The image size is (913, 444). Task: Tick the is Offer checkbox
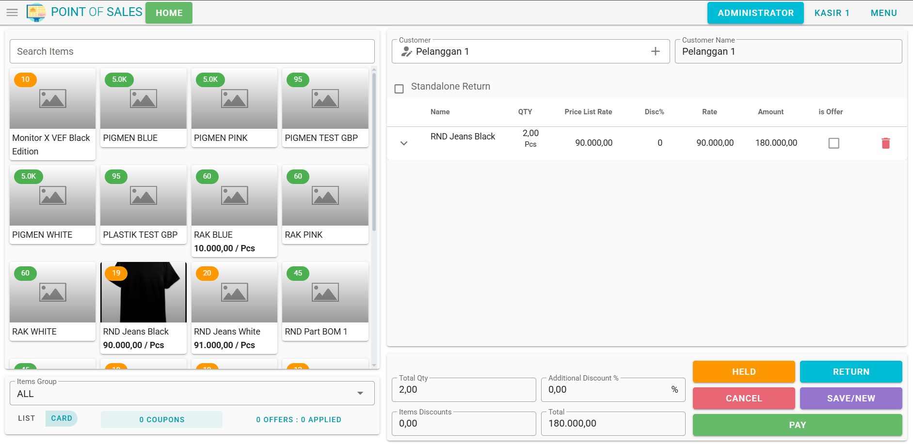[x=833, y=143]
